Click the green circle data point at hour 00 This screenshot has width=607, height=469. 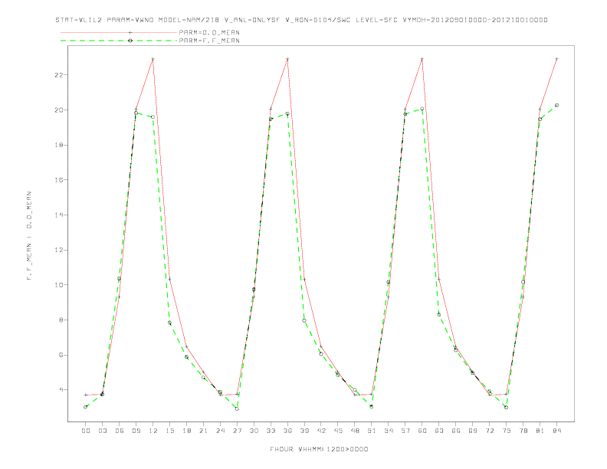(x=86, y=407)
